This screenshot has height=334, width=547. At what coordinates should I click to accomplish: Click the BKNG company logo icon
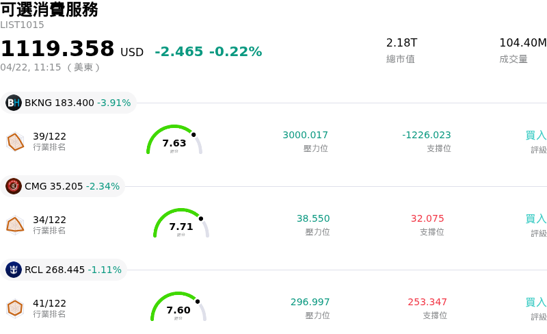tap(14, 103)
